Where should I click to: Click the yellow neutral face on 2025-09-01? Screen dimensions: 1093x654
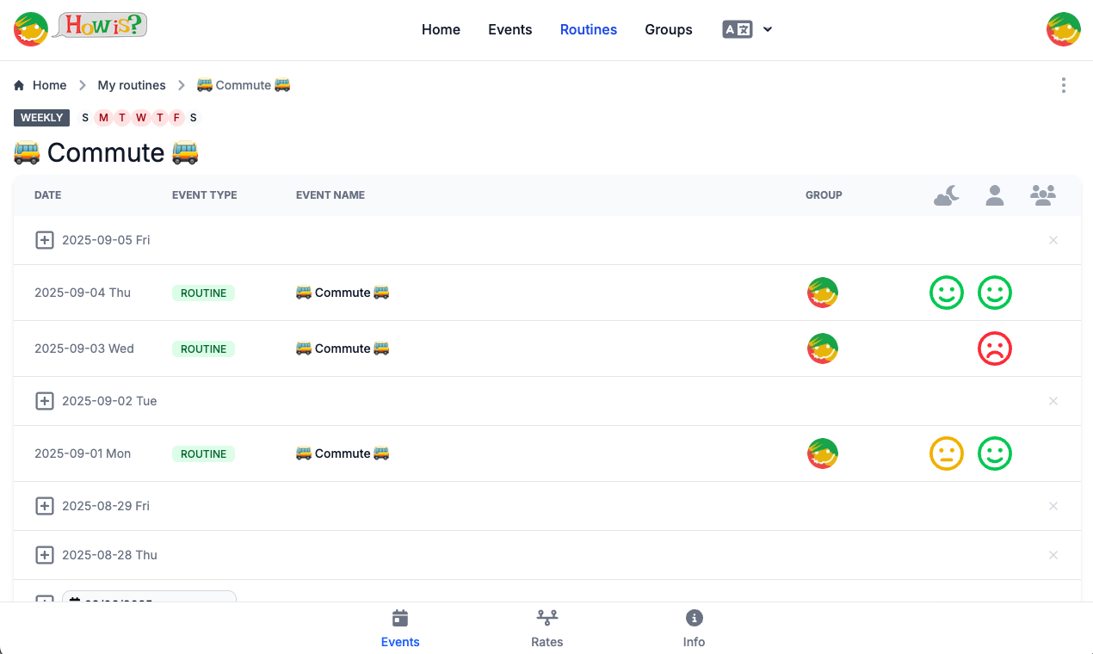(947, 453)
